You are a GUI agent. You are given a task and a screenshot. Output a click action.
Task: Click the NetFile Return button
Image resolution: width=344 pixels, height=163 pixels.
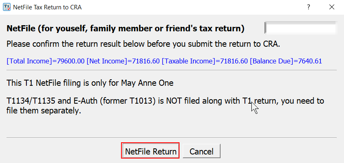point(151,151)
